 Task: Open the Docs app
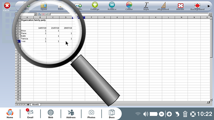click(112, 114)
